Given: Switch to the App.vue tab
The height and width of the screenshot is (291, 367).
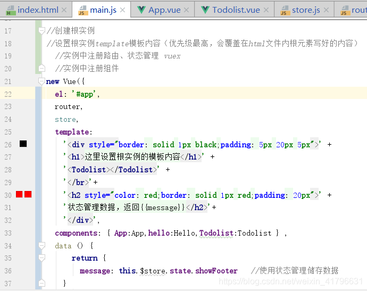Looking at the screenshot, I should (x=162, y=10).
